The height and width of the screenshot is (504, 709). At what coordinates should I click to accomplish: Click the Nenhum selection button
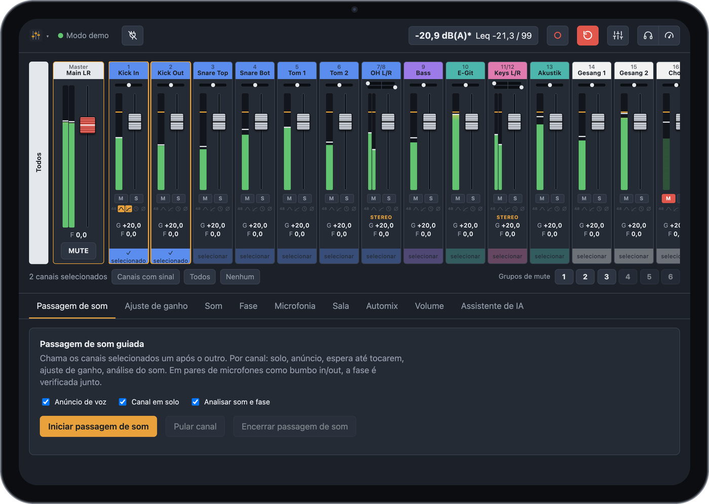pos(240,277)
